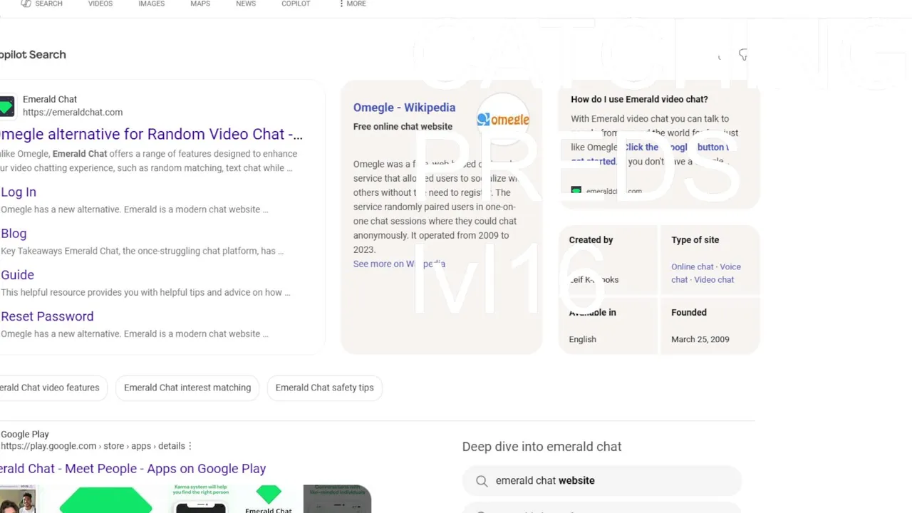Screen dimensions: 912x513
Task: Click the Copilot Search heading
Action: 33,54
